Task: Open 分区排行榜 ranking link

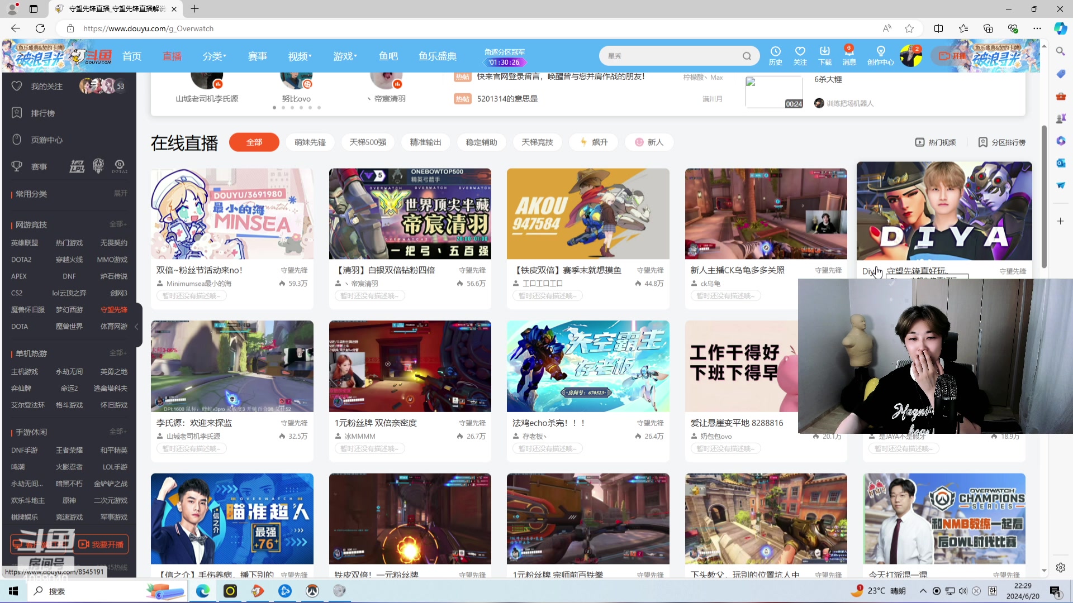Action: point(1002,142)
